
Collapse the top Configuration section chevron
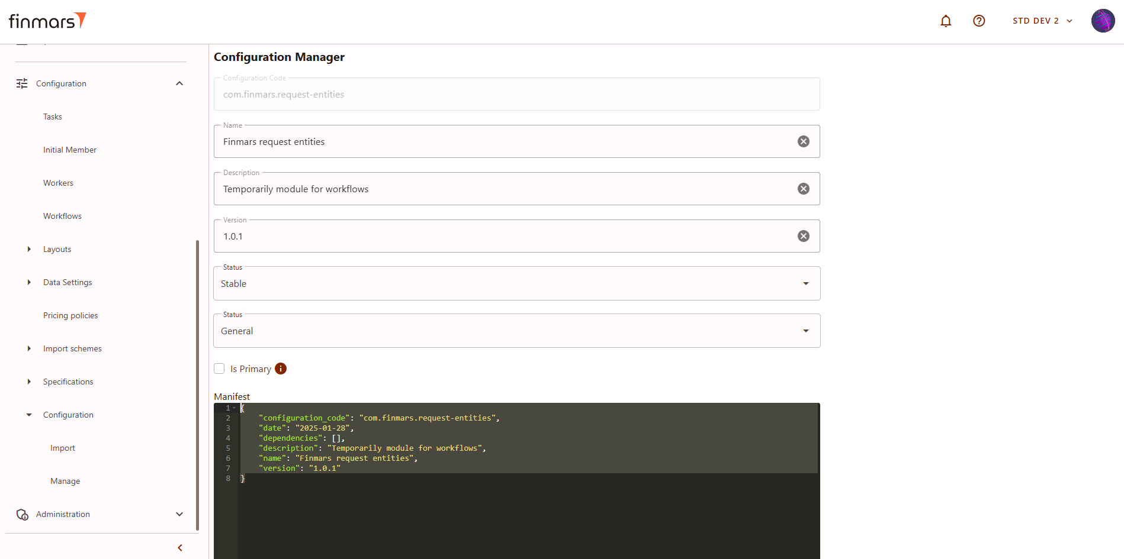[x=179, y=83]
